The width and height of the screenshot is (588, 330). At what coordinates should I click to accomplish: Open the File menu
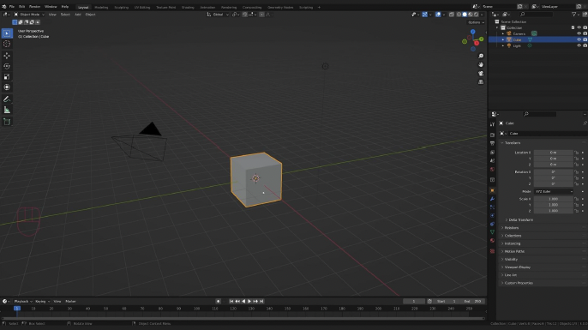(12, 7)
